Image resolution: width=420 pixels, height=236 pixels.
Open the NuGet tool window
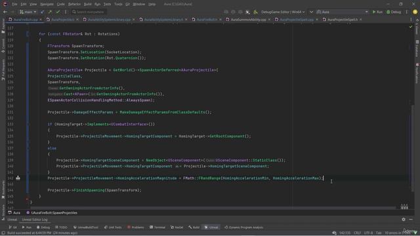click(x=177, y=227)
